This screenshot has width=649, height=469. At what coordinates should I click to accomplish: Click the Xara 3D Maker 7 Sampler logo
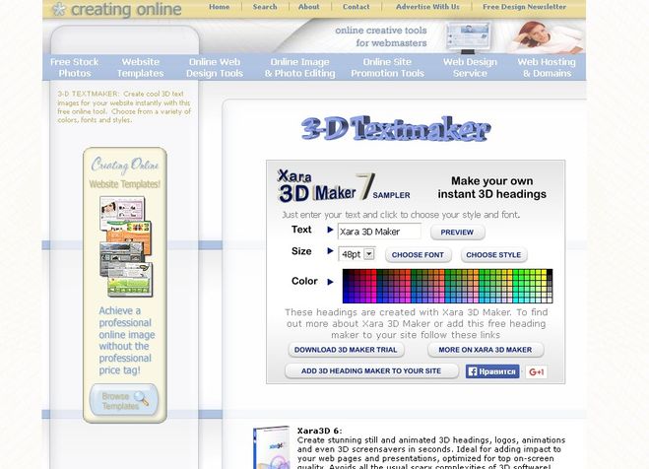pyautogui.click(x=345, y=187)
